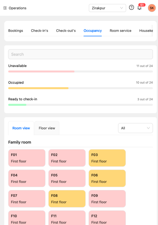
Task: Switch to Floor view tab
Action: (x=47, y=128)
